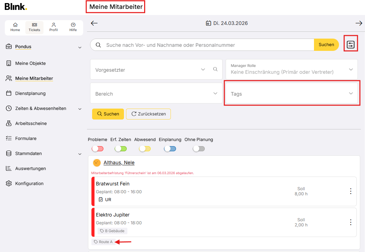Toggle the Probleme filter switch
Viewport: 365px width, 252px height.
(97, 149)
